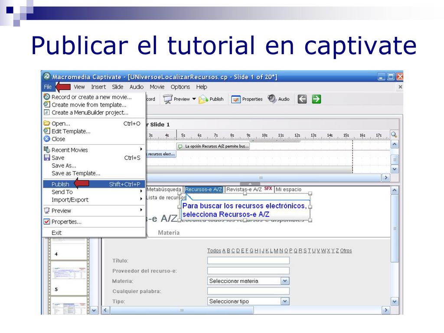Click filmstrip scroll down arrow
444x333 pixels.
[x=94, y=310]
